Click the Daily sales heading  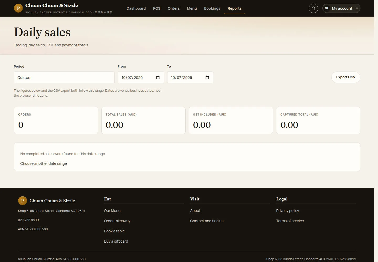[42, 32]
